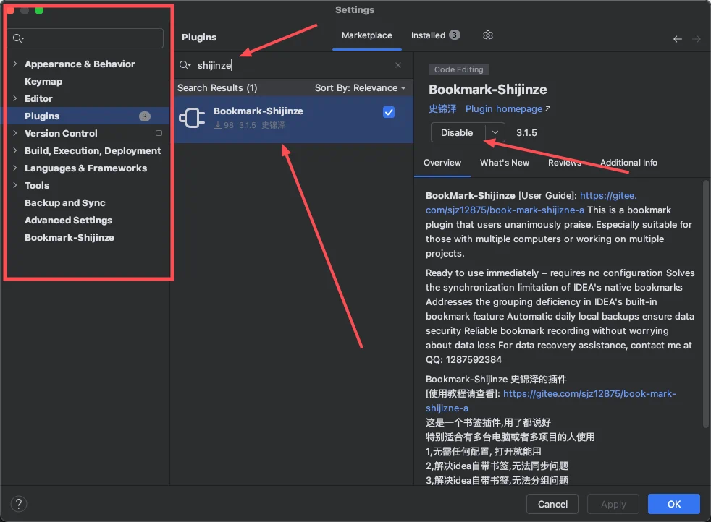This screenshot has height=522, width=711.
Task: Click the Bookmark-Shijinze plug icon
Action: pos(193,118)
